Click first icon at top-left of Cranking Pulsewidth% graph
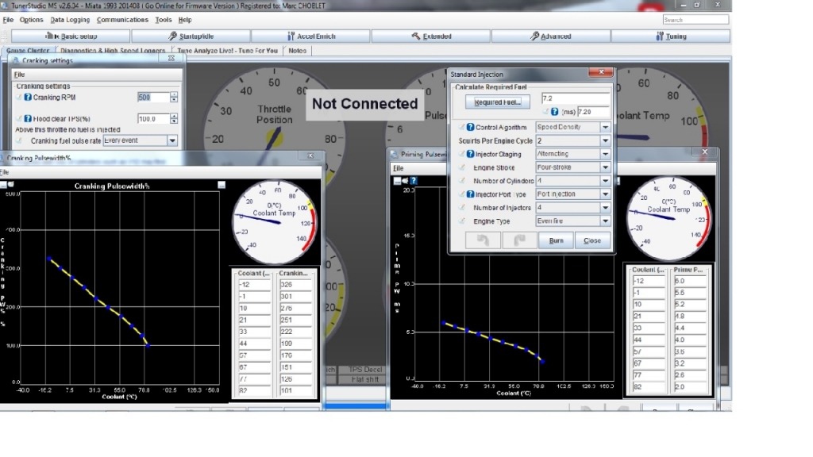 pos(3,184)
